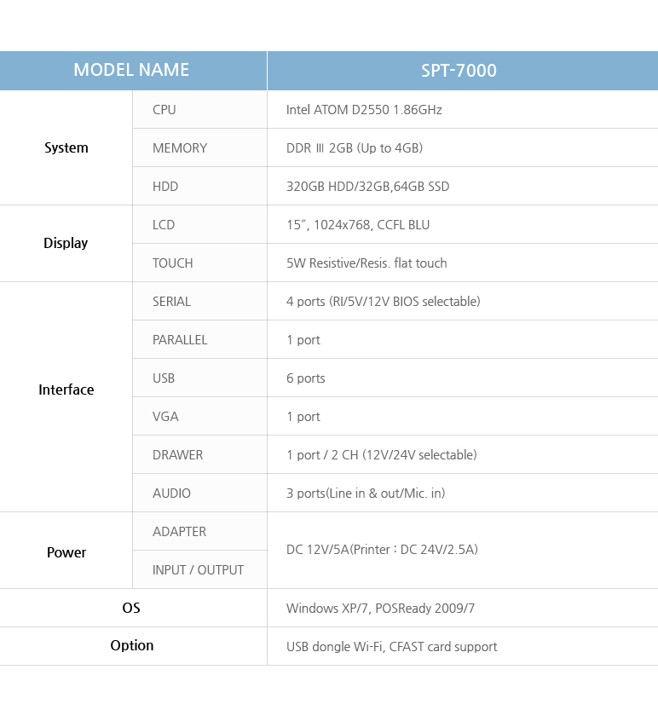The image size is (658, 710).
Task: Select the USB dongle Wi-Fi option text
Action: pyautogui.click(x=391, y=647)
